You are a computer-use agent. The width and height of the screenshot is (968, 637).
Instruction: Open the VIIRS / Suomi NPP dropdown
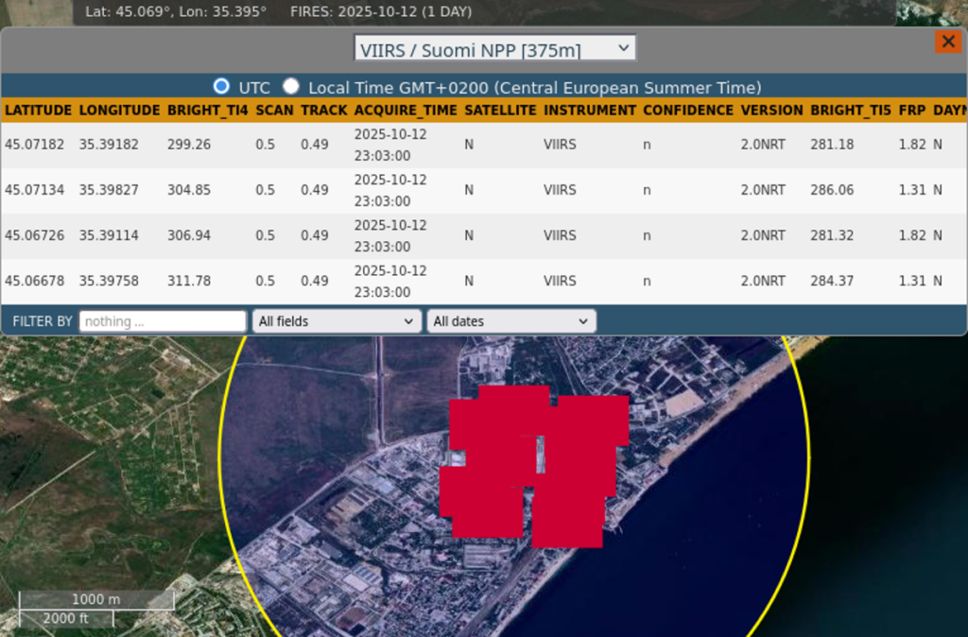[x=494, y=48]
